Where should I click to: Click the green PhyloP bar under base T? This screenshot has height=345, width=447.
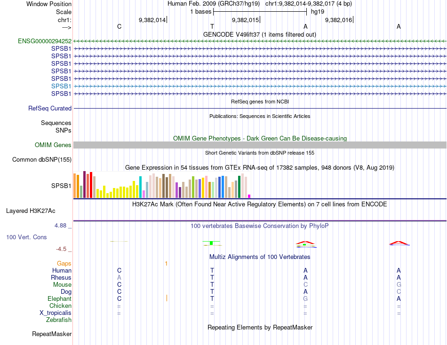pyautogui.click(x=211, y=243)
